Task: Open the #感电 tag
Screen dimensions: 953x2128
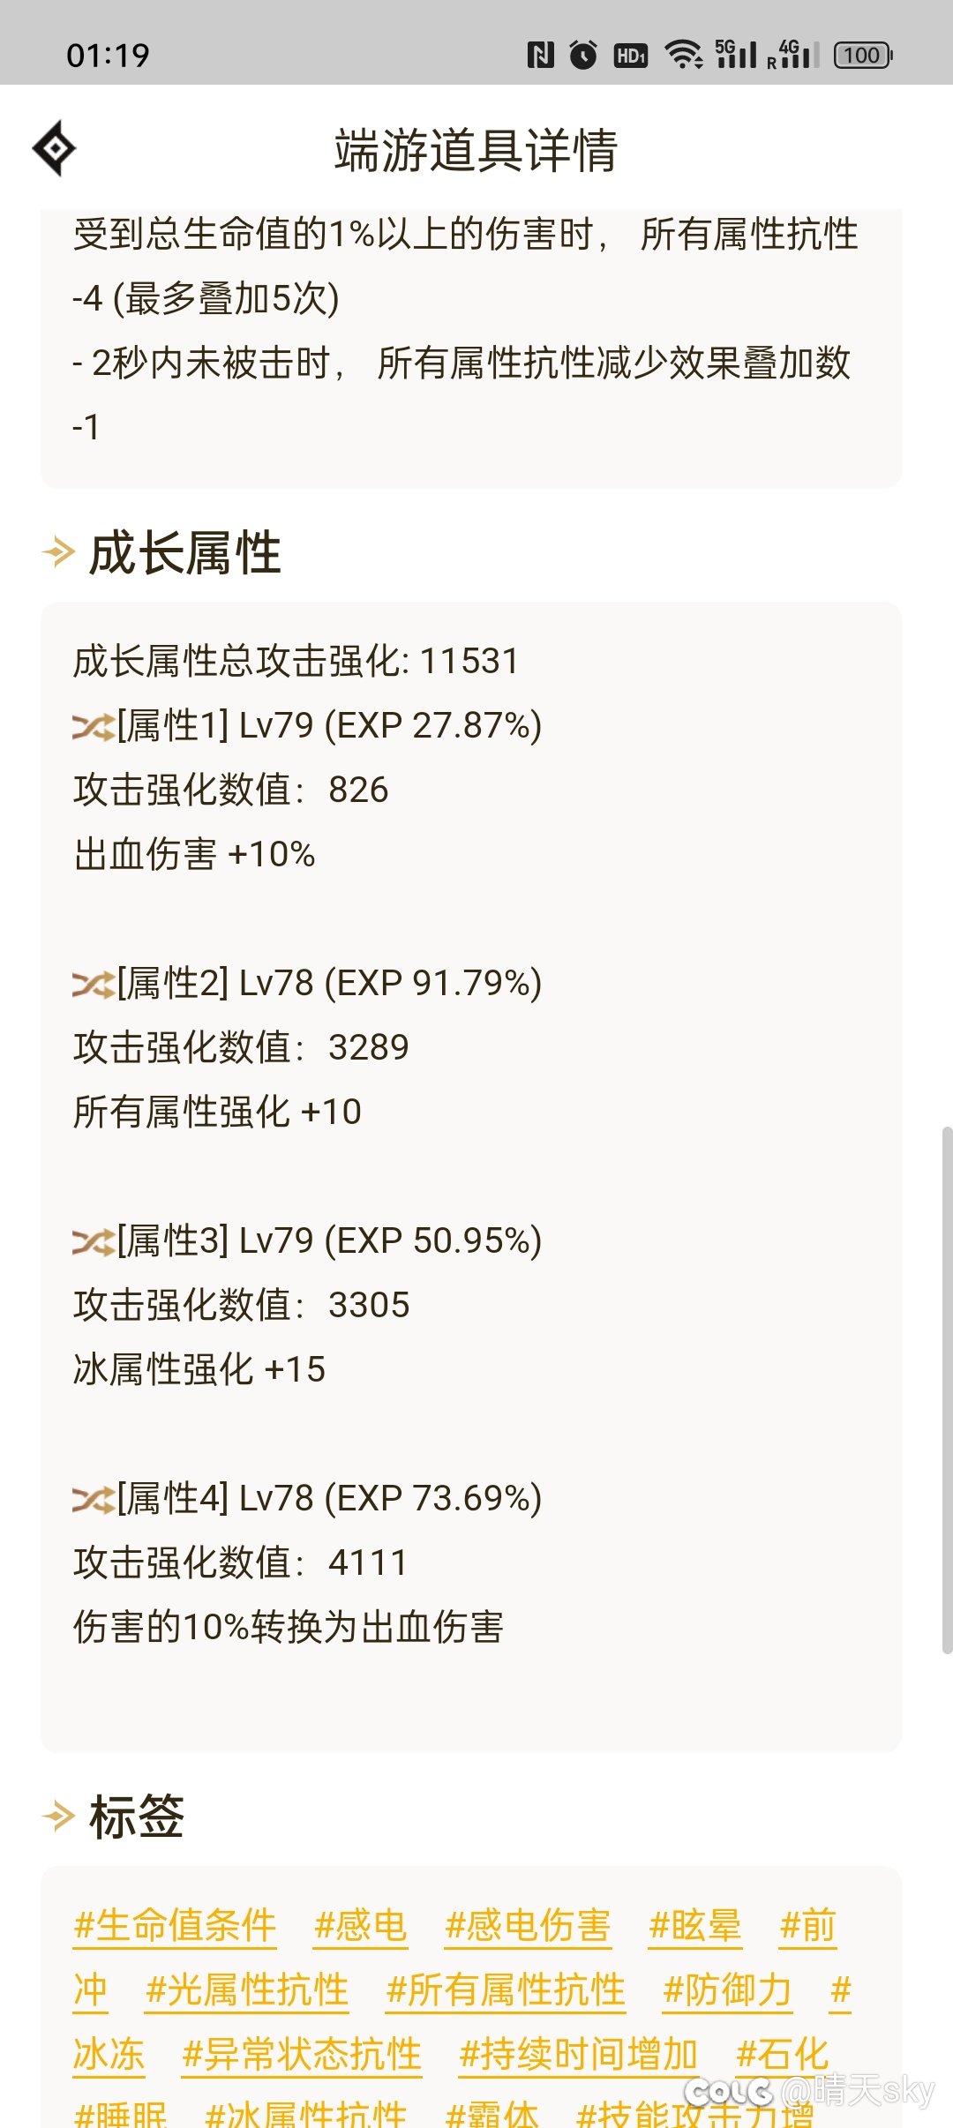Action: tap(360, 1926)
